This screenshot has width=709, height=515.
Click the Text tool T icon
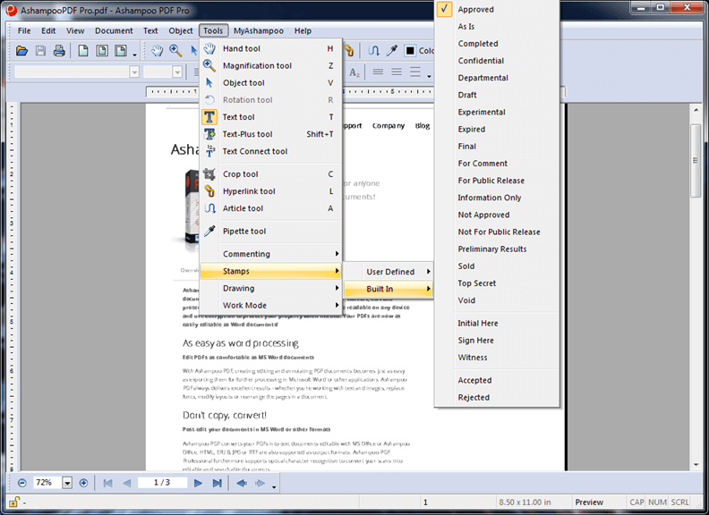209,117
